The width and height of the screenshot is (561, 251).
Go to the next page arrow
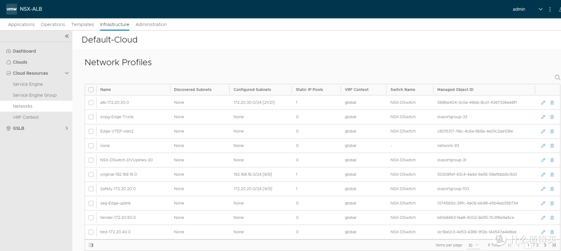tap(545, 245)
